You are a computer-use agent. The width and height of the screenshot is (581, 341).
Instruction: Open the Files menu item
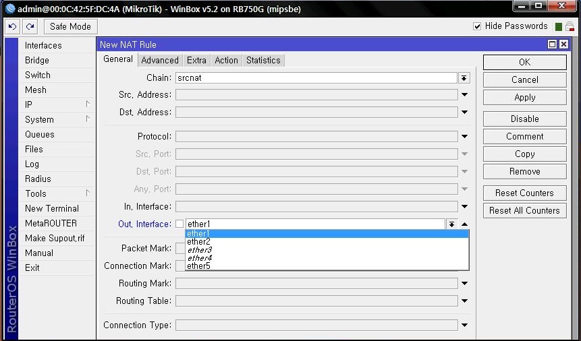coord(57,149)
